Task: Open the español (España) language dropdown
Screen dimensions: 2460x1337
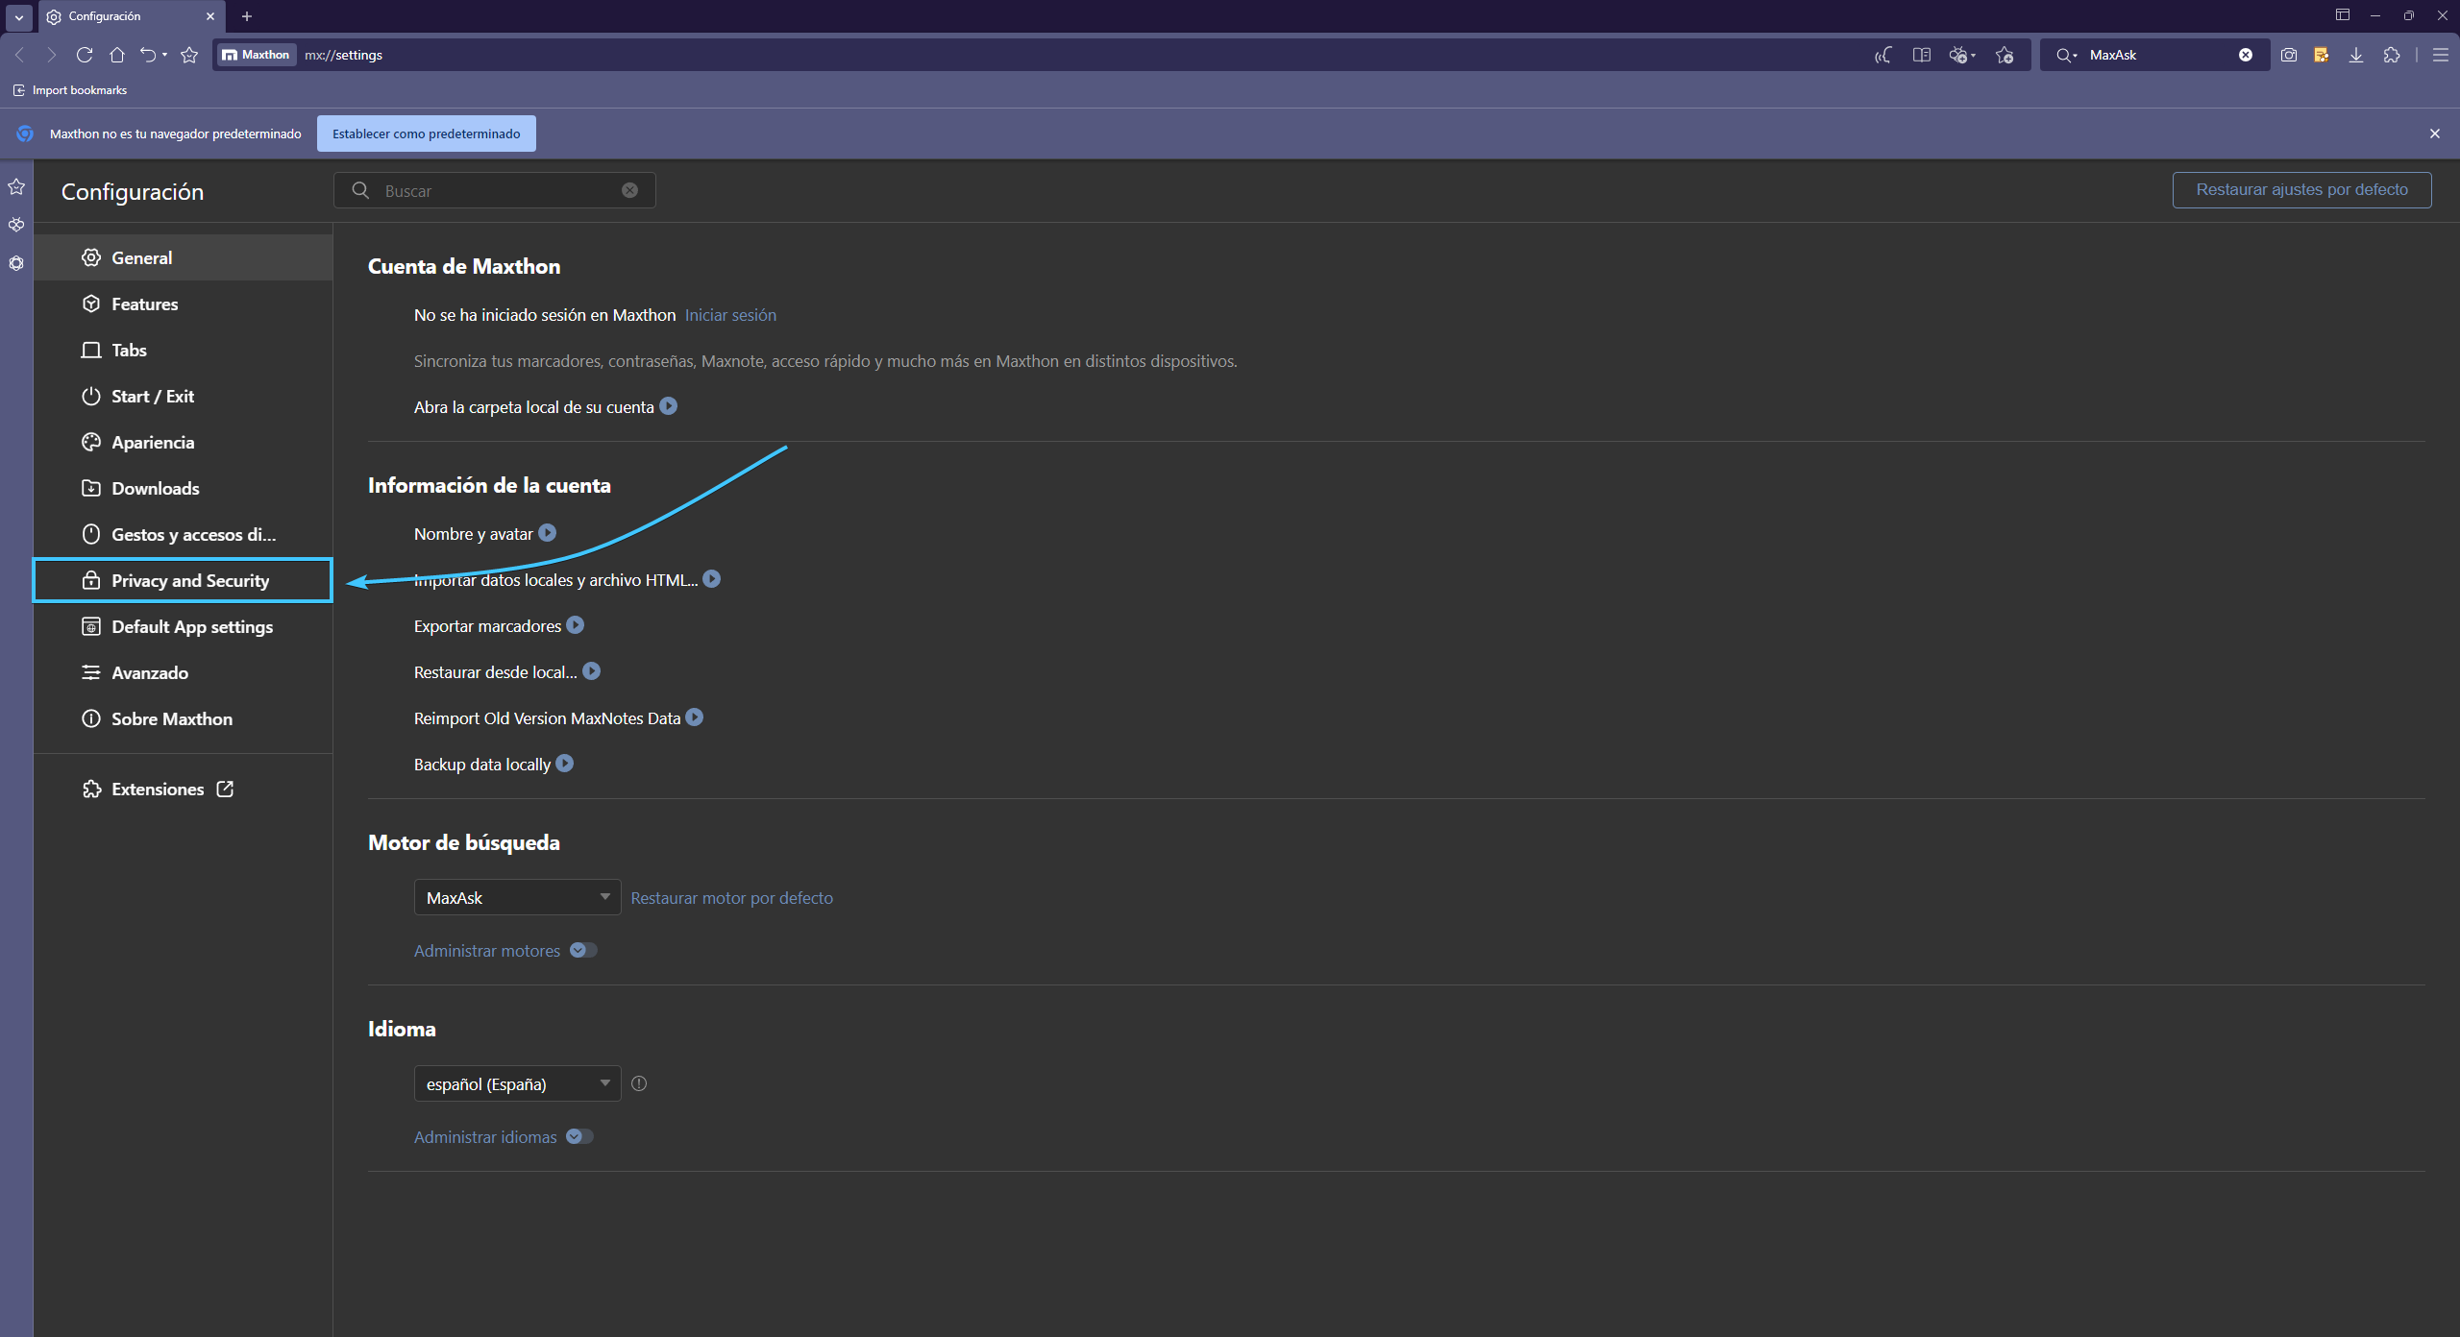Action: coord(517,1083)
